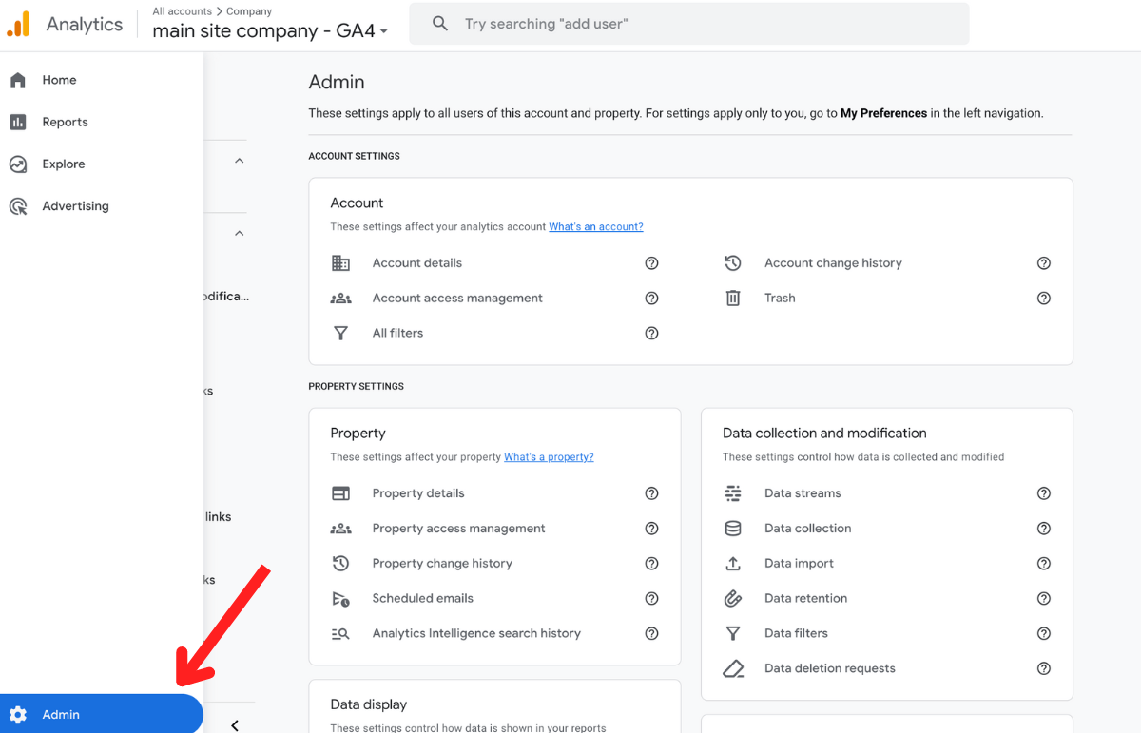Open Data collection
The height and width of the screenshot is (733, 1141).
click(x=808, y=528)
